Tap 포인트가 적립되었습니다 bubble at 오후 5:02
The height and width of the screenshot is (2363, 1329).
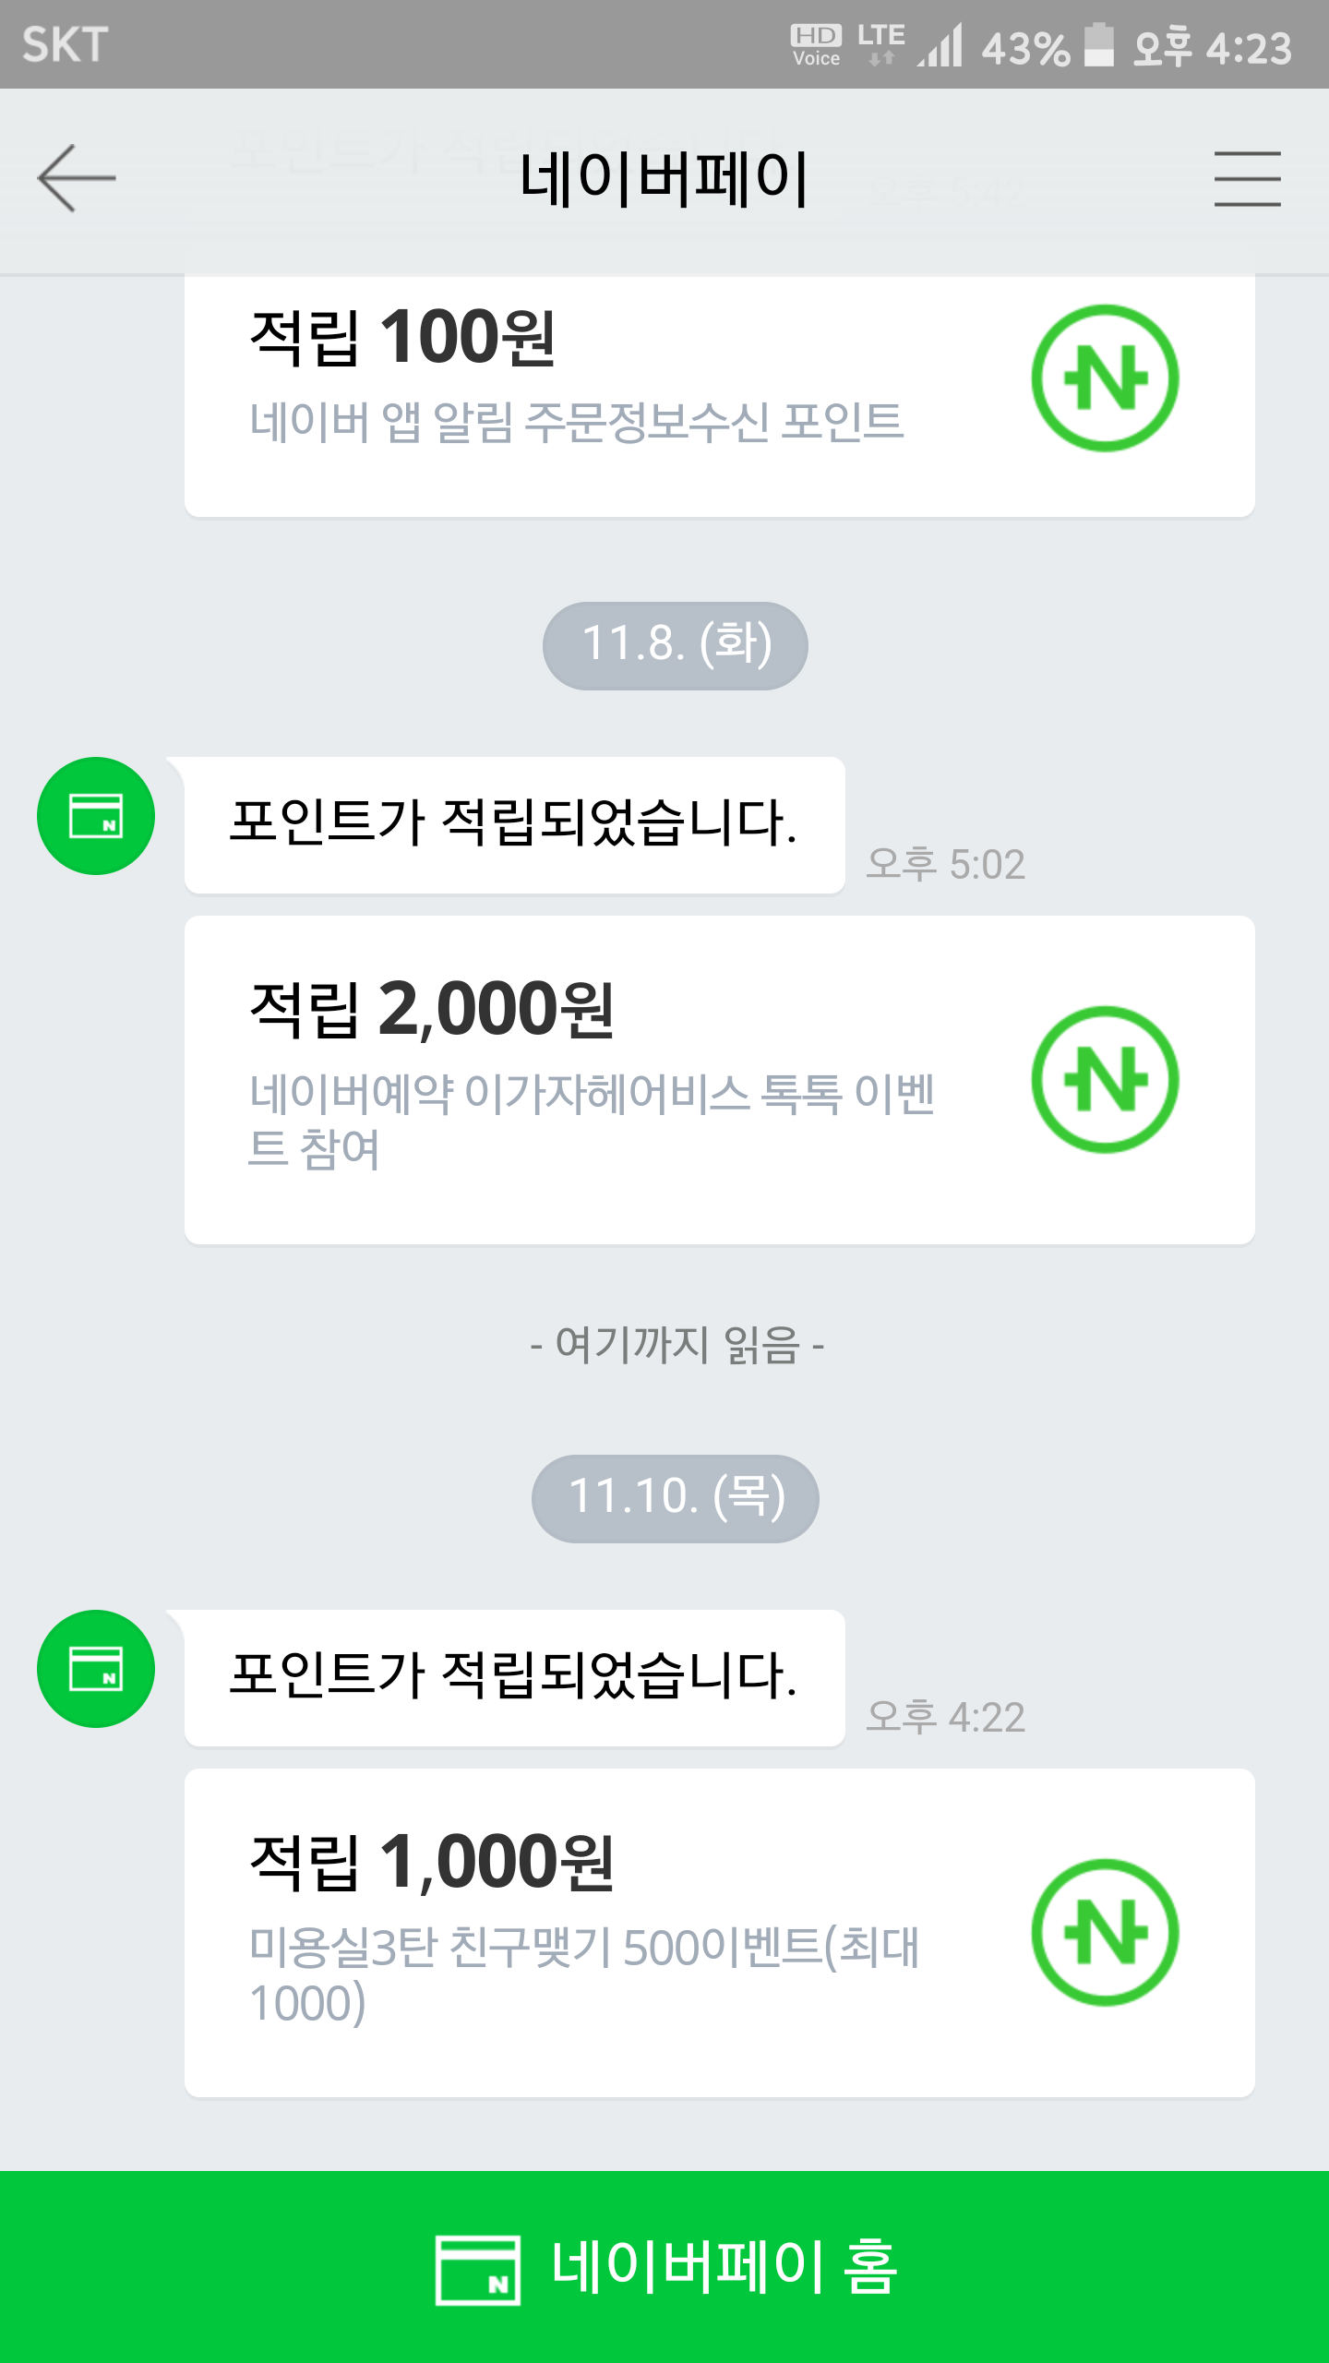[x=514, y=824]
